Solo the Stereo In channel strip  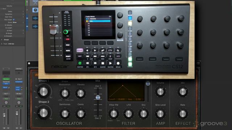click(x=8, y=128)
